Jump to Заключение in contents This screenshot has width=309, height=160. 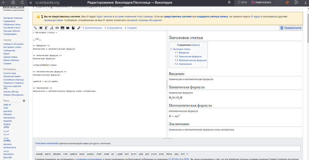185,64
